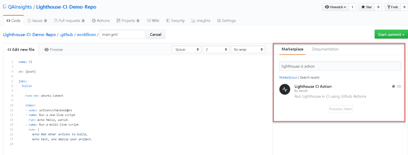Open the Wiki tab

point(153,21)
